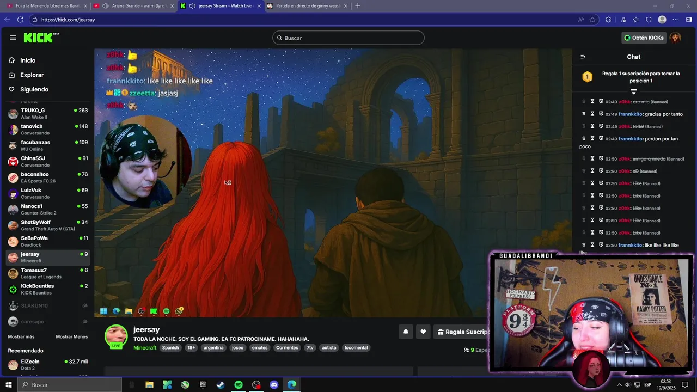Click Obtén KICKs button
The image size is (697, 392).
pos(644,38)
